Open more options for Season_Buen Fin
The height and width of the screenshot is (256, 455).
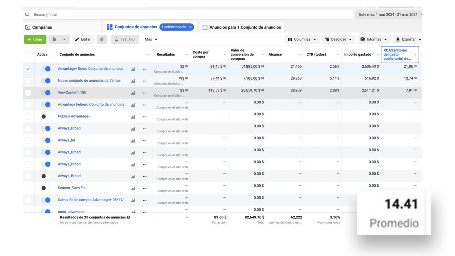(145, 188)
